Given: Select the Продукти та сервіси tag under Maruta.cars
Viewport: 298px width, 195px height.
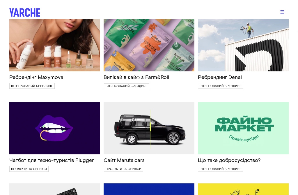Looking at the screenshot, I should pos(123,169).
